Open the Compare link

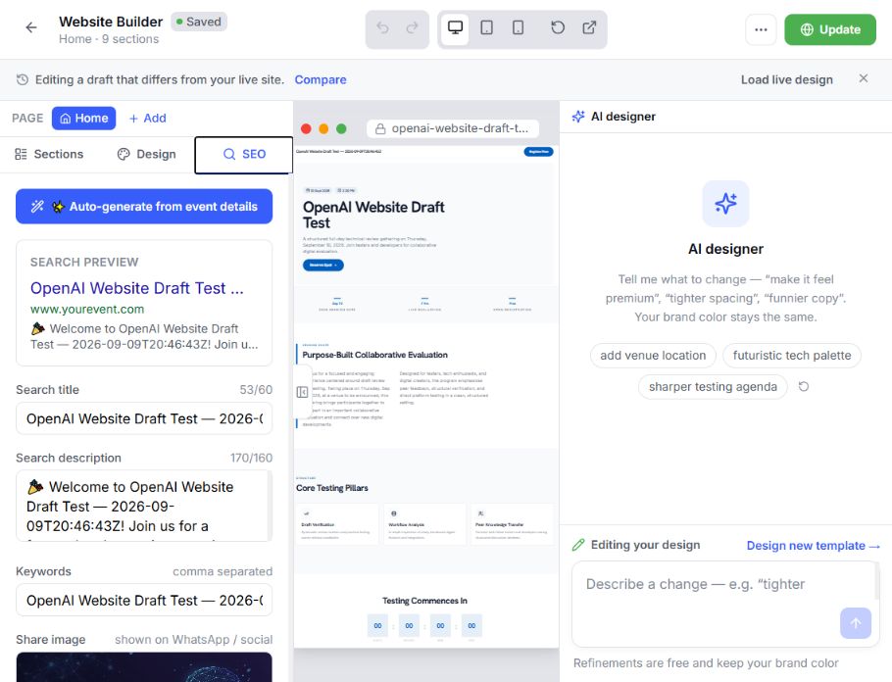pos(321,79)
